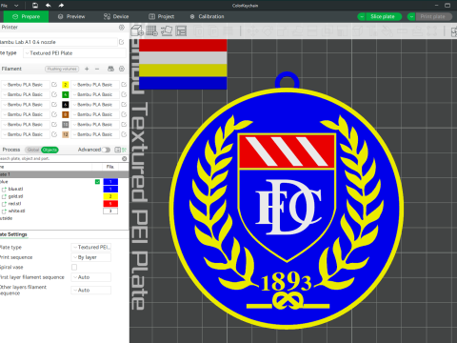This screenshot has width=457, height=343.
Task: Click the AMS sync icon in Filament header
Action: coord(110,69)
